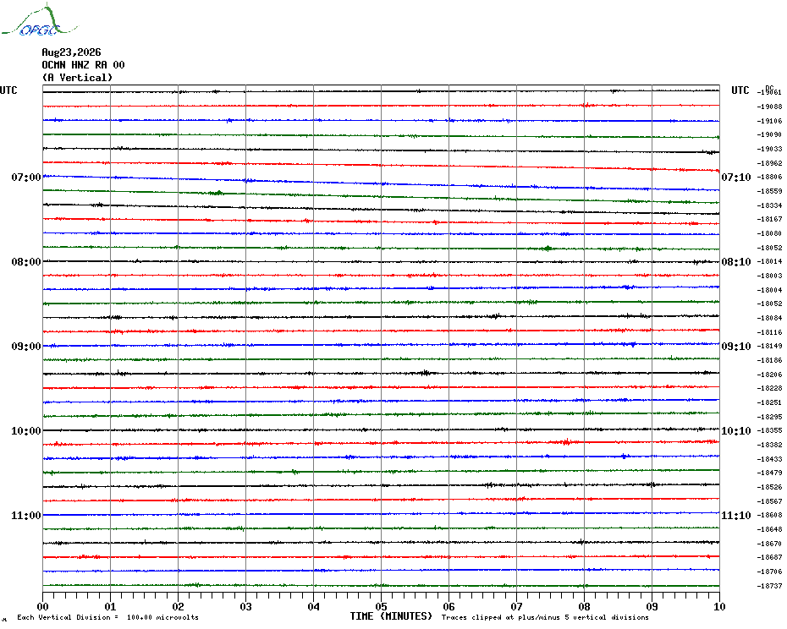Click the DC value -18382
This screenshot has height=629, width=787.
click(x=769, y=445)
